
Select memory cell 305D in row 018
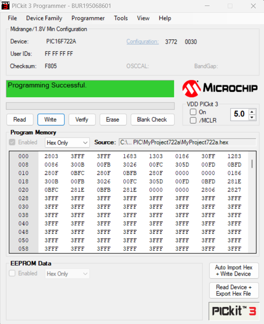[156, 182]
